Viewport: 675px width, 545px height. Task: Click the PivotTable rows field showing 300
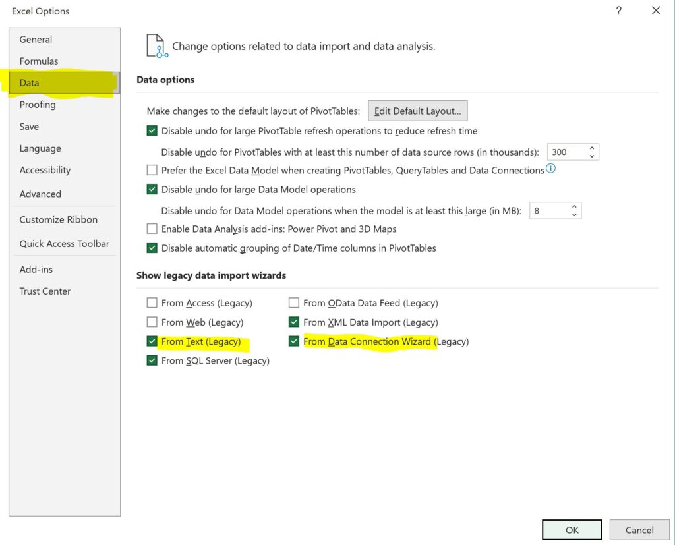pos(566,152)
